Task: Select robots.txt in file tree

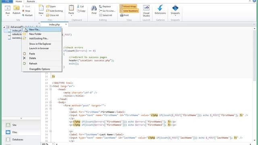Action: (15, 34)
